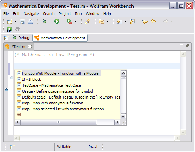Click the Print icon in toolbar
The width and height of the screenshot is (195, 152).
coord(30,21)
